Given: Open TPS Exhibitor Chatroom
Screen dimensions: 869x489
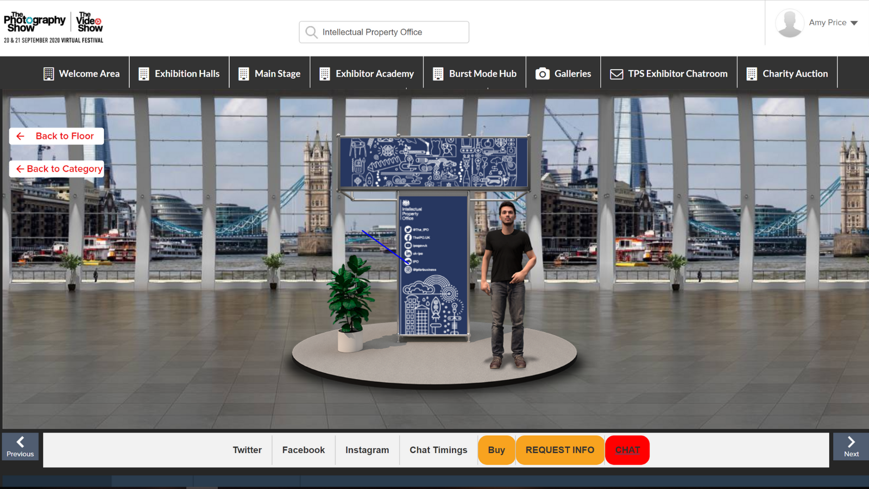Looking at the screenshot, I should (669, 73).
